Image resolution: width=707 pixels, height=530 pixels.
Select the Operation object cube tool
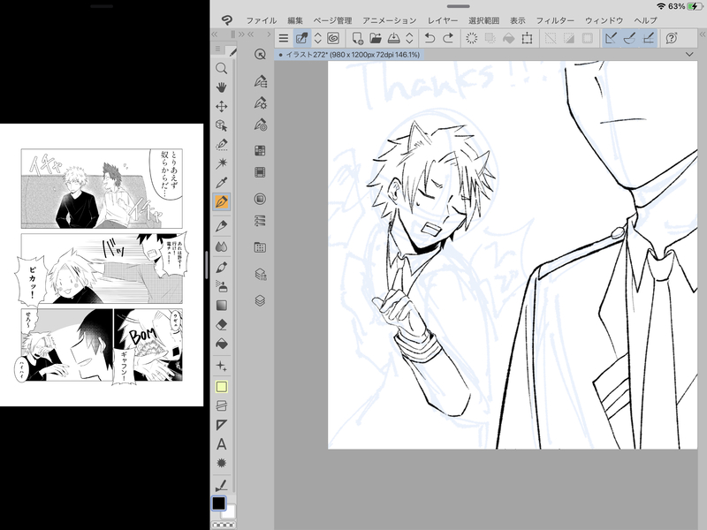point(222,125)
